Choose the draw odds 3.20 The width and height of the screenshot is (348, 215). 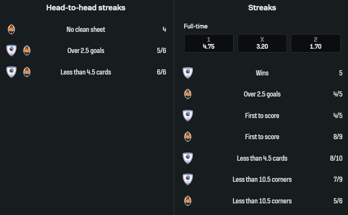pyautogui.click(x=262, y=44)
